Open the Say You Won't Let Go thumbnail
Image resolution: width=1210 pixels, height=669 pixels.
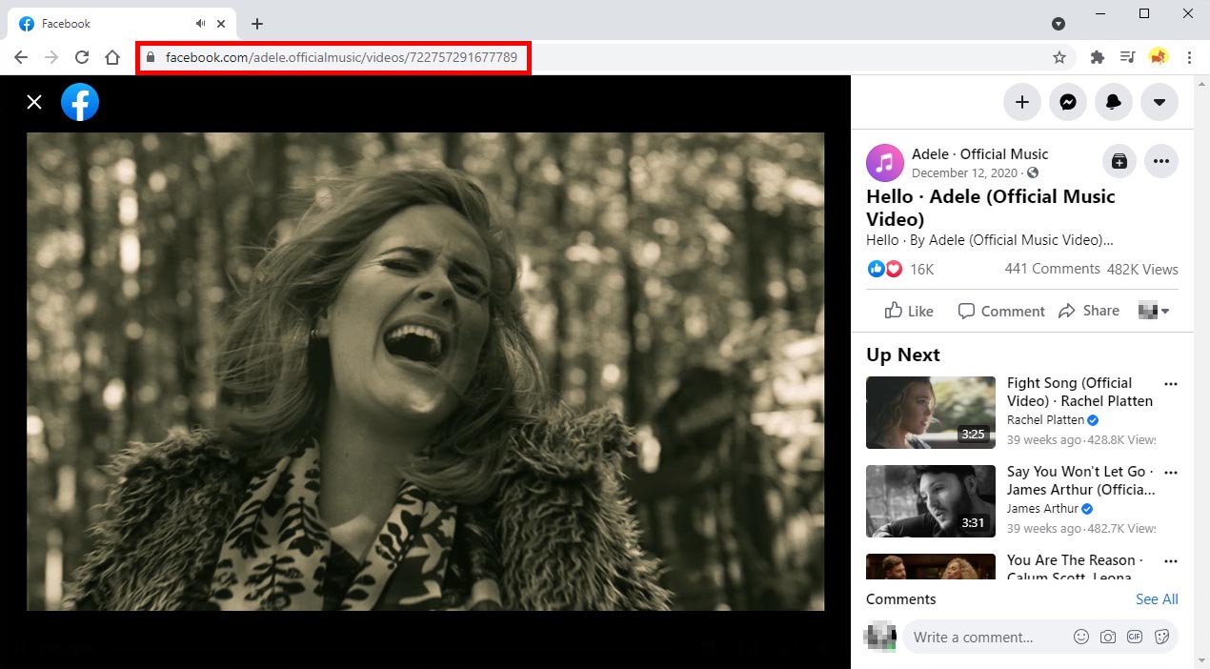931,501
